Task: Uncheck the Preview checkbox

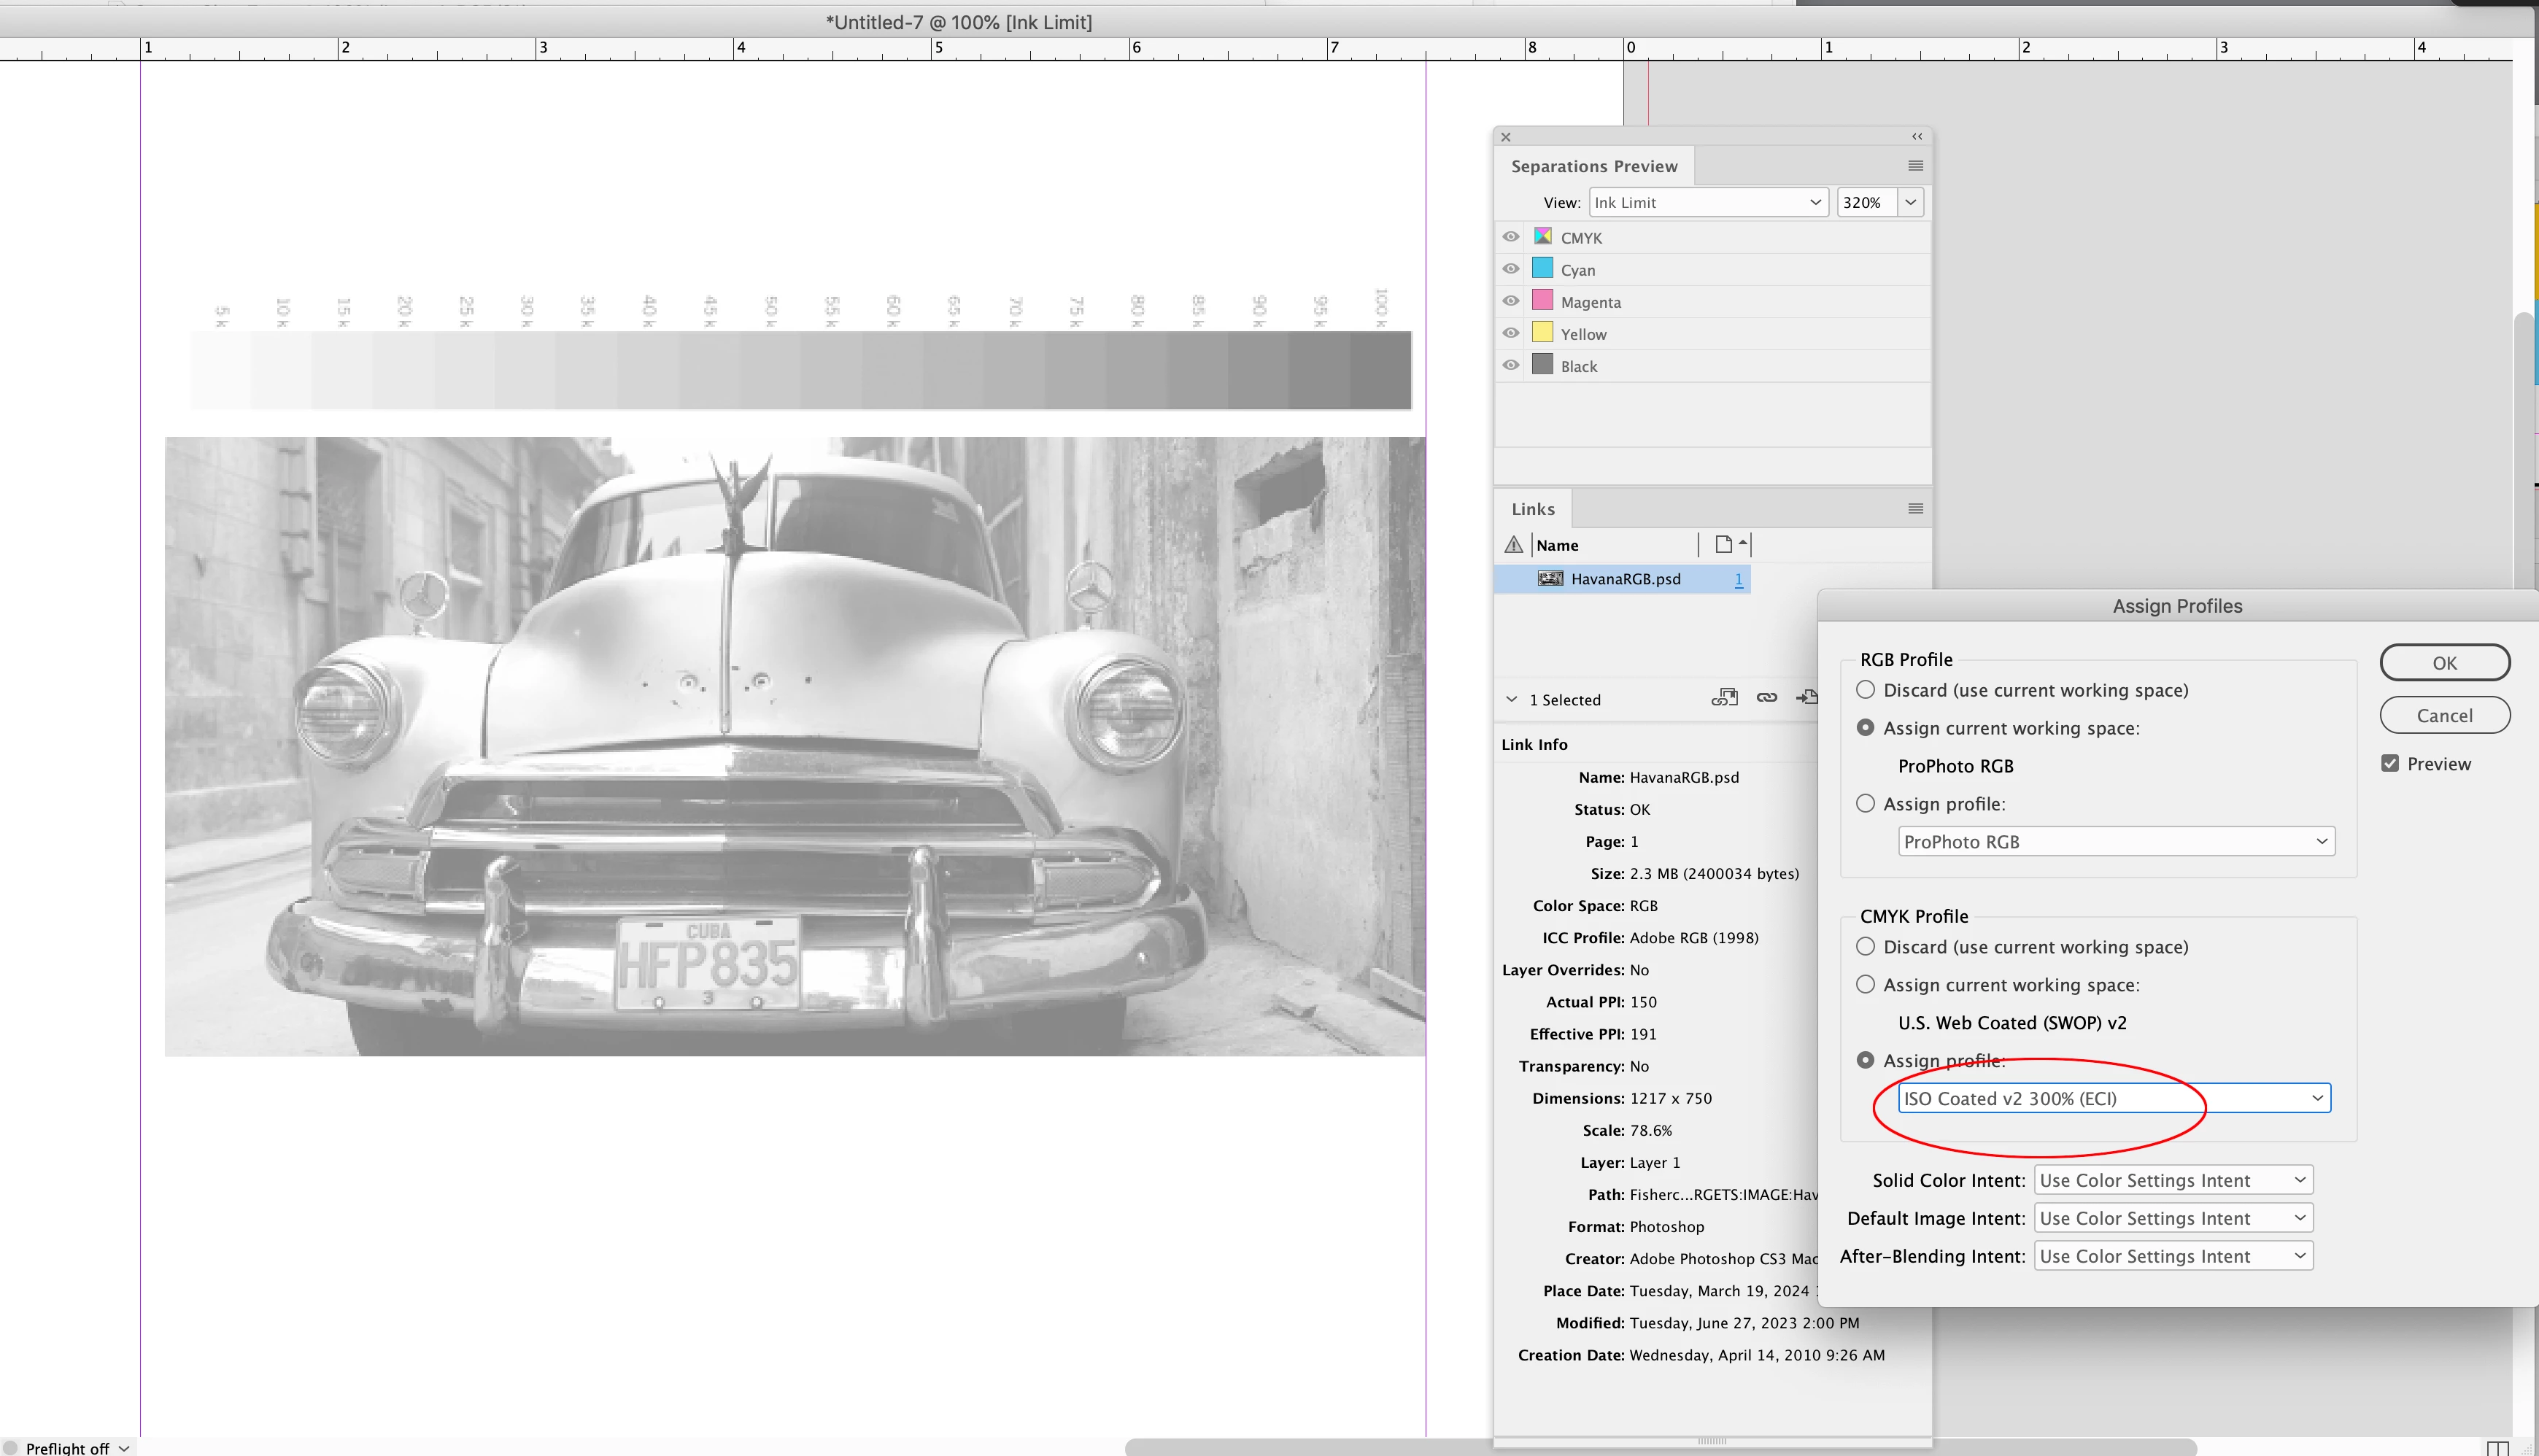Action: (2390, 763)
